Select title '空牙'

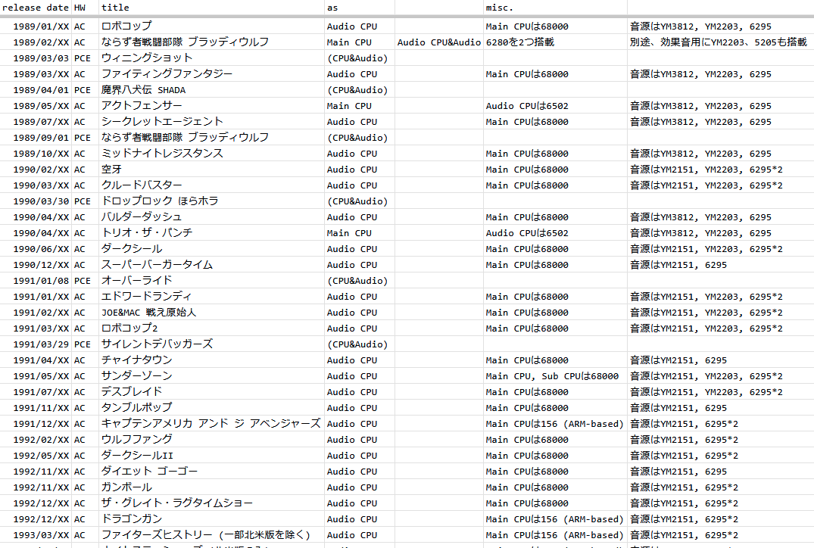tap(111, 170)
